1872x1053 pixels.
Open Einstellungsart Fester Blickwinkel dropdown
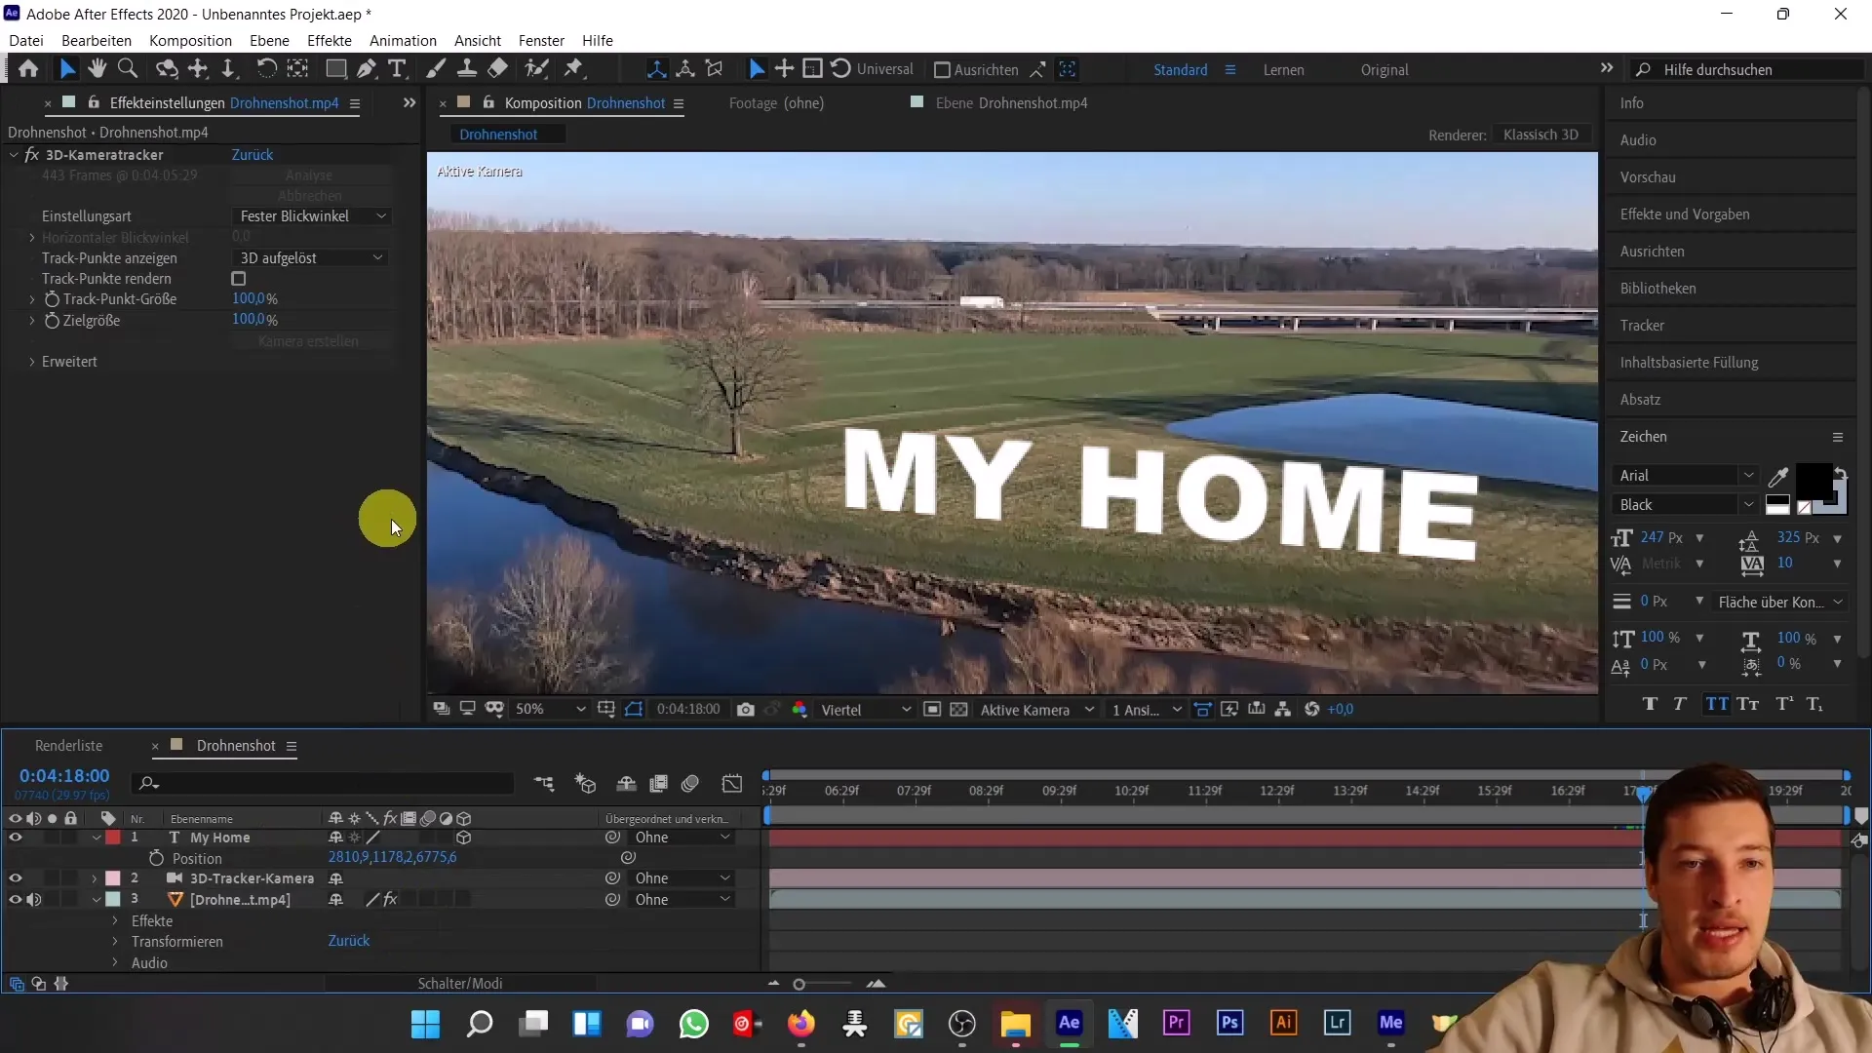tap(311, 216)
